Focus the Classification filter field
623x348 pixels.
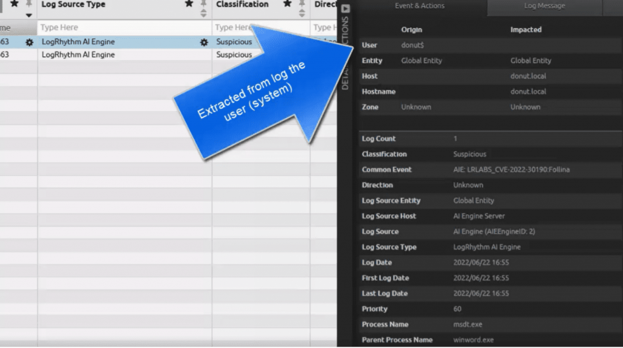260,28
